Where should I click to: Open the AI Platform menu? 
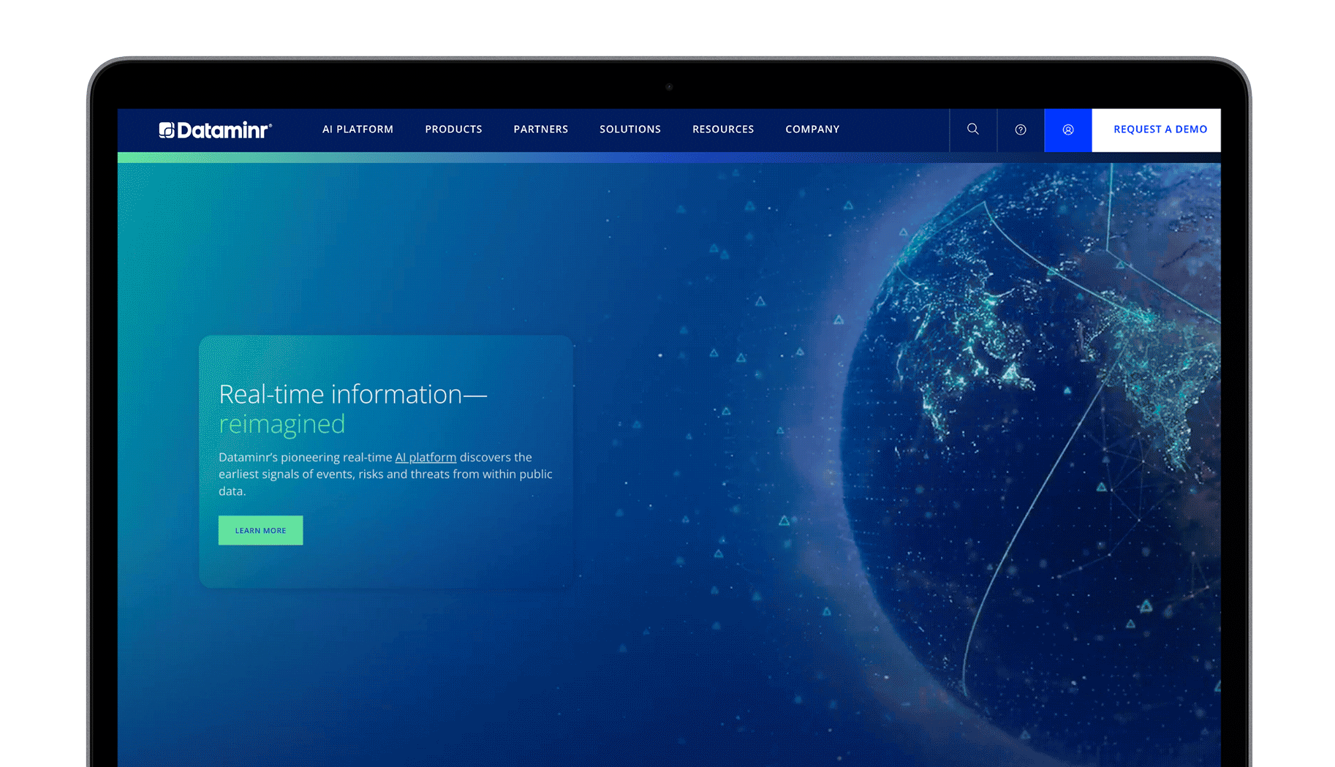pos(358,129)
